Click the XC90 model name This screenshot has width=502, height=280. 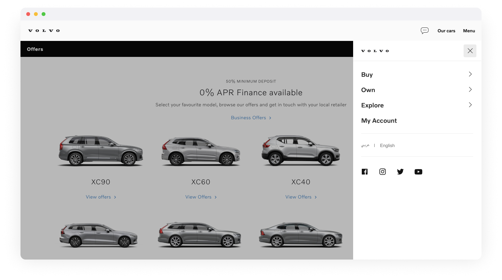point(101,182)
